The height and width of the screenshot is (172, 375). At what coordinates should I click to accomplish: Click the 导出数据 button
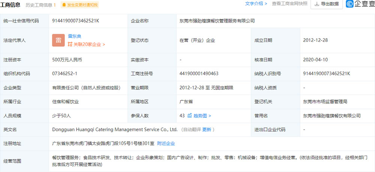tap(327, 4)
